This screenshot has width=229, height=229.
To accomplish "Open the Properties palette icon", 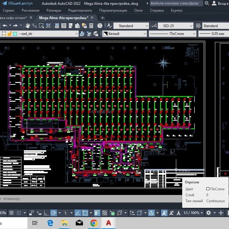I will pos(57,26).
